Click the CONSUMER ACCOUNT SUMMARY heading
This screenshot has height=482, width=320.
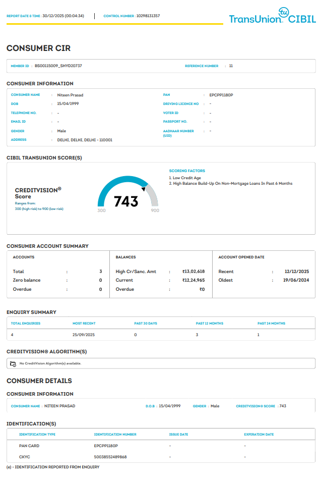(x=47, y=246)
